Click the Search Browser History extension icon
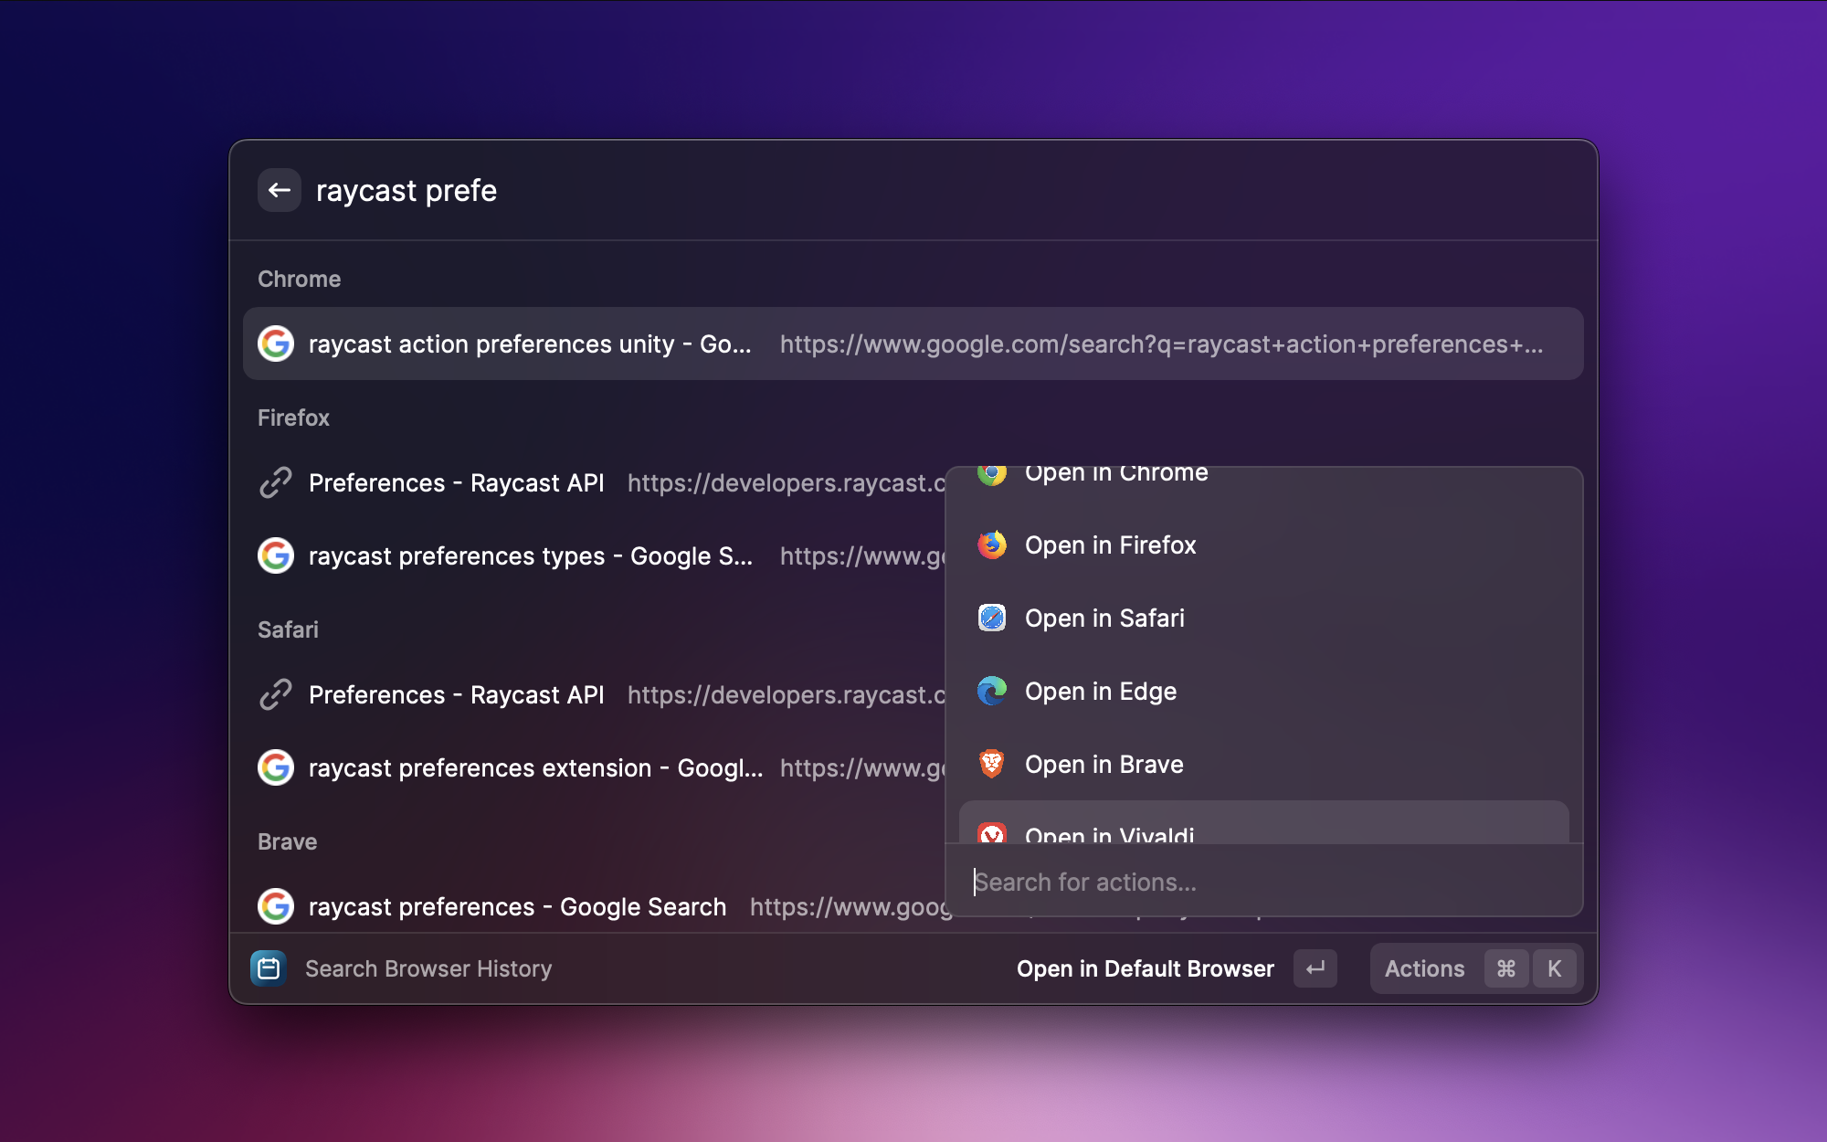The width and height of the screenshot is (1827, 1142). [269, 968]
